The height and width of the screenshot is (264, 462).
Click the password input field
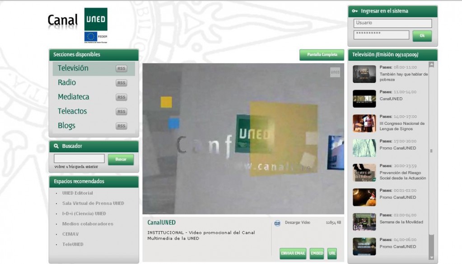pos(381,35)
